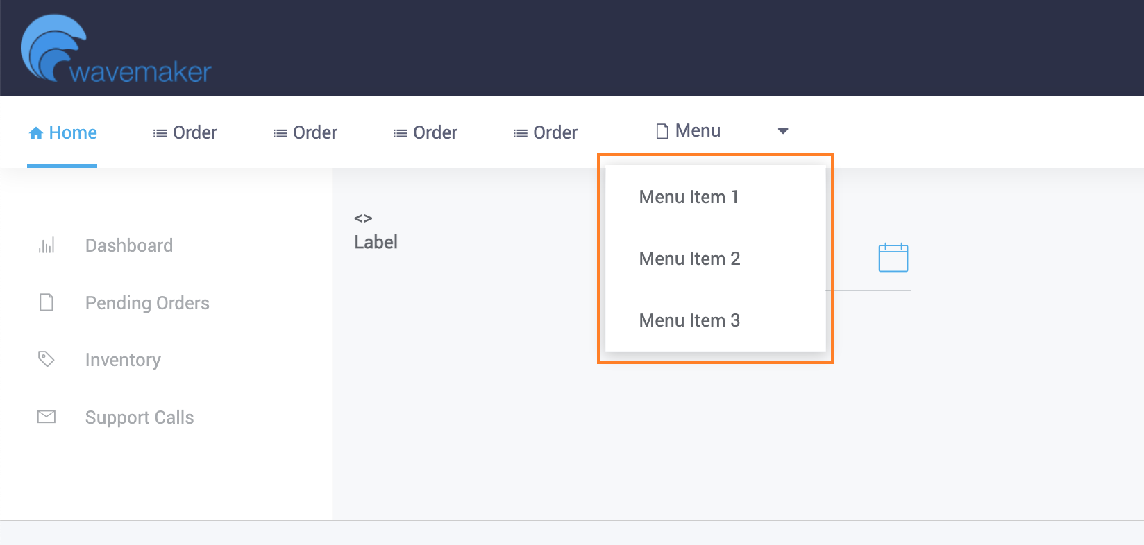
Task: Select Menu Item 2
Action: click(689, 259)
